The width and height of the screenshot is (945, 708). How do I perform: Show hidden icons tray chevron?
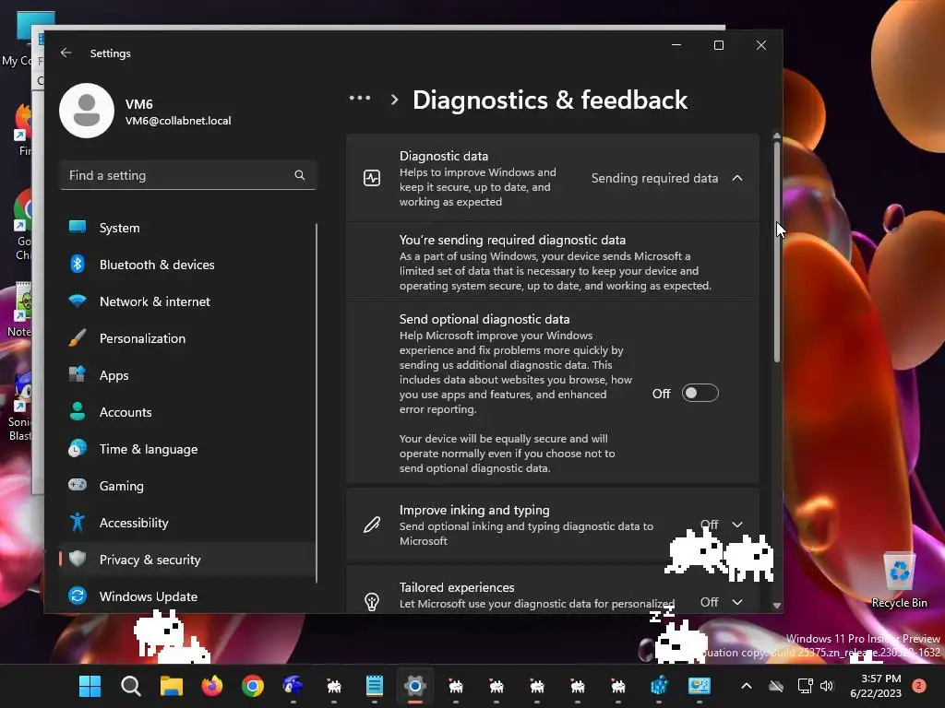[746, 686]
